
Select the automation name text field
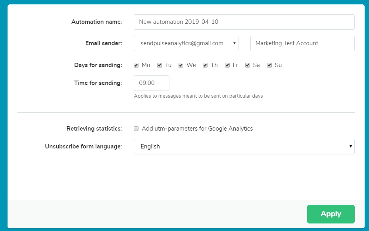[x=244, y=22]
